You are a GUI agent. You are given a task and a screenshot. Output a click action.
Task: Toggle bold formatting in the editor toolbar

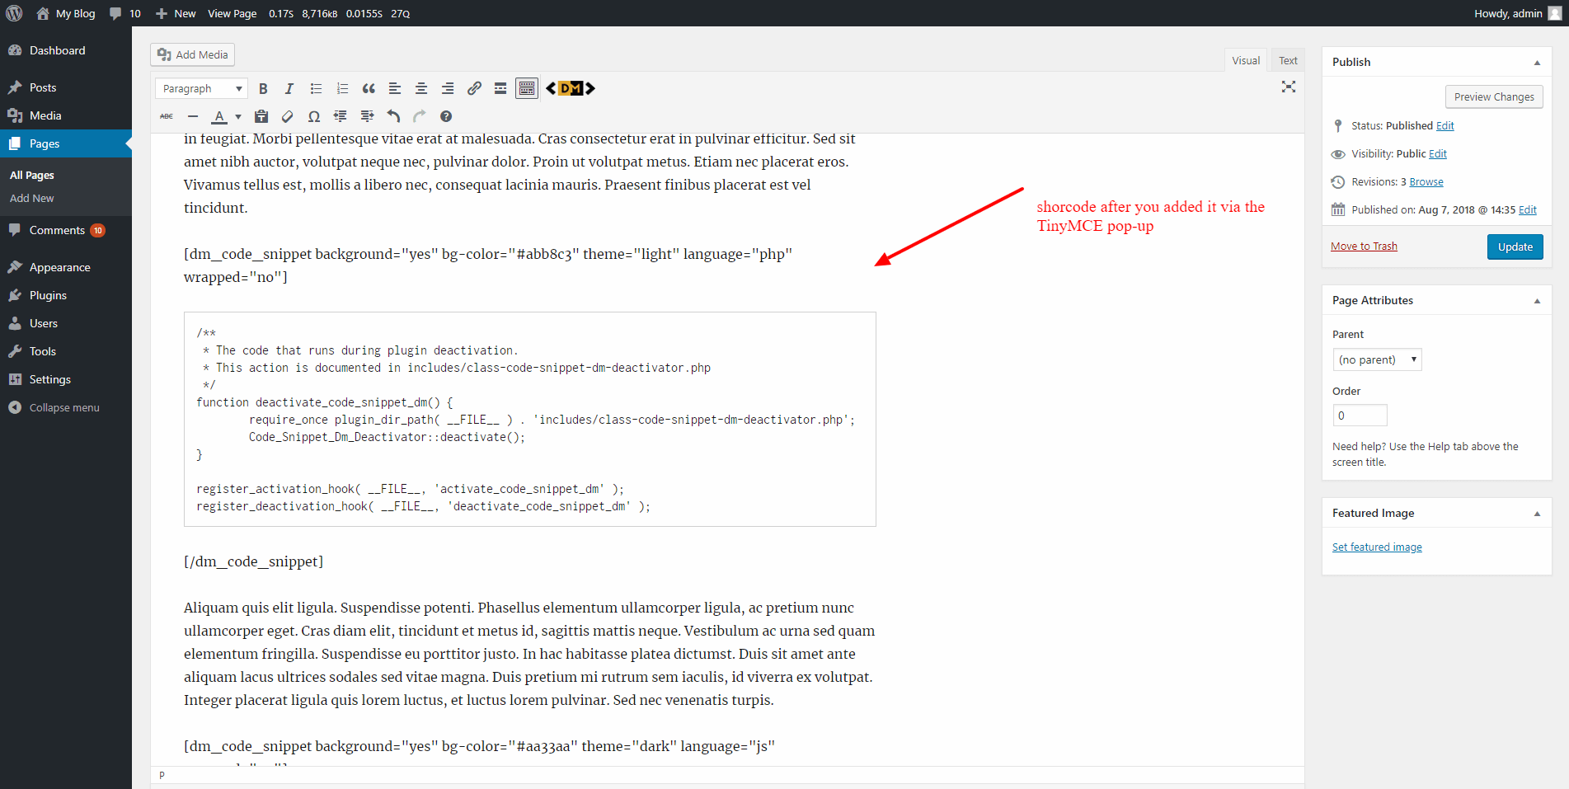click(x=263, y=88)
